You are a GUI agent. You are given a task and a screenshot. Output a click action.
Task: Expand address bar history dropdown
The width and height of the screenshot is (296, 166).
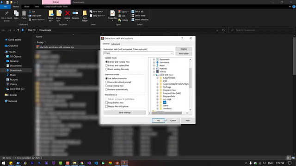tap(217, 30)
